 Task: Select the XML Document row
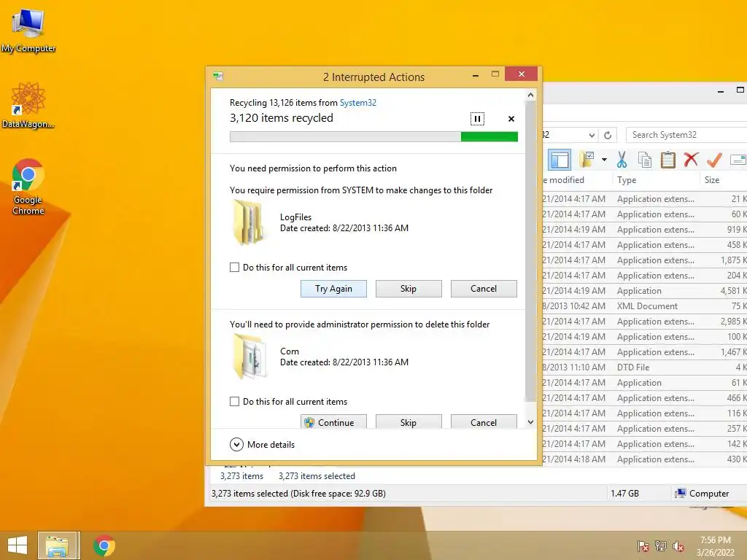pos(645,306)
